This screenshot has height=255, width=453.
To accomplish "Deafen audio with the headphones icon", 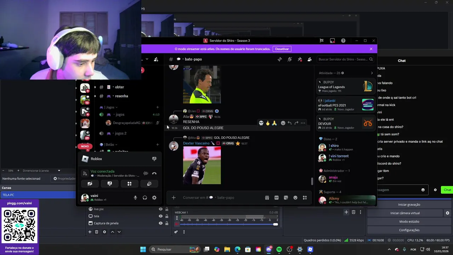I will coord(145,198).
